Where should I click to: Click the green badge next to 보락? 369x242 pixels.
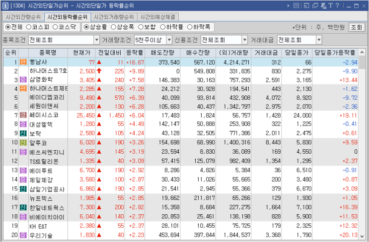23,133
